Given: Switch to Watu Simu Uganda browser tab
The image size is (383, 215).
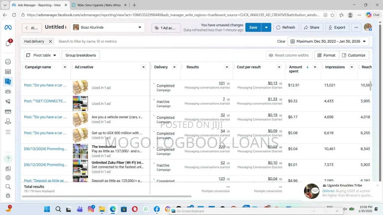Looking at the screenshot, I should 100,5.
